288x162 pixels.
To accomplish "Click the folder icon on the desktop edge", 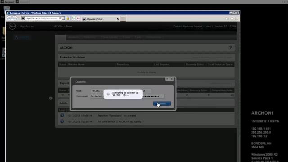I will 4,31.
